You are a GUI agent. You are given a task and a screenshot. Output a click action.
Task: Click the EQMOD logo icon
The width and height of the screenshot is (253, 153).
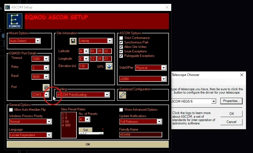(15, 21)
